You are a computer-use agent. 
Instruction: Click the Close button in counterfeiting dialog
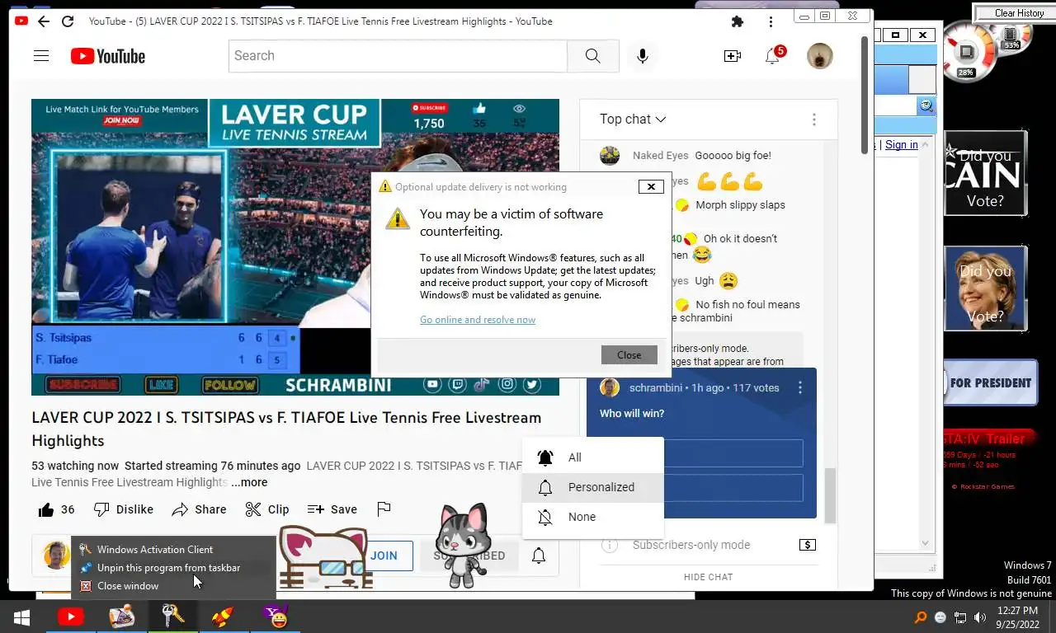[629, 354]
